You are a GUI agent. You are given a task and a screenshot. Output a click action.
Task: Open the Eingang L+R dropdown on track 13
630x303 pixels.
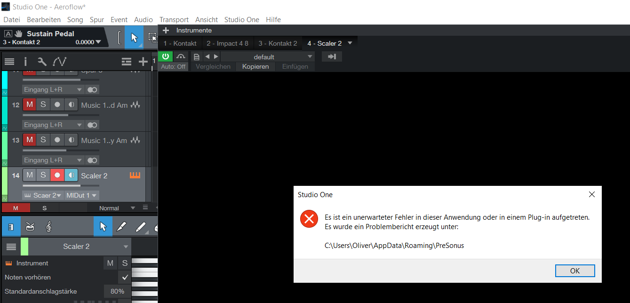click(x=53, y=160)
